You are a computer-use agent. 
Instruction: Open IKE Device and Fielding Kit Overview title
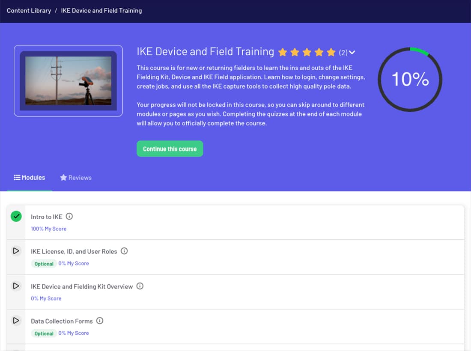[82, 287]
